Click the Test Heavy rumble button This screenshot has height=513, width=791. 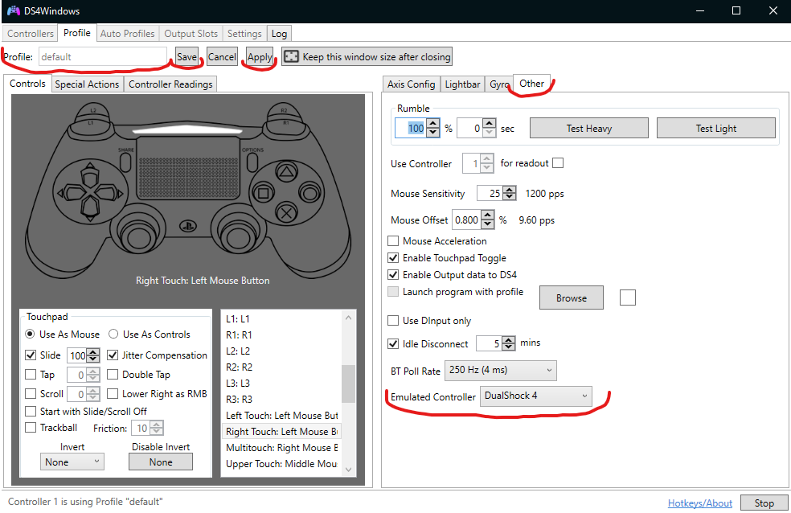tap(588, 128)
